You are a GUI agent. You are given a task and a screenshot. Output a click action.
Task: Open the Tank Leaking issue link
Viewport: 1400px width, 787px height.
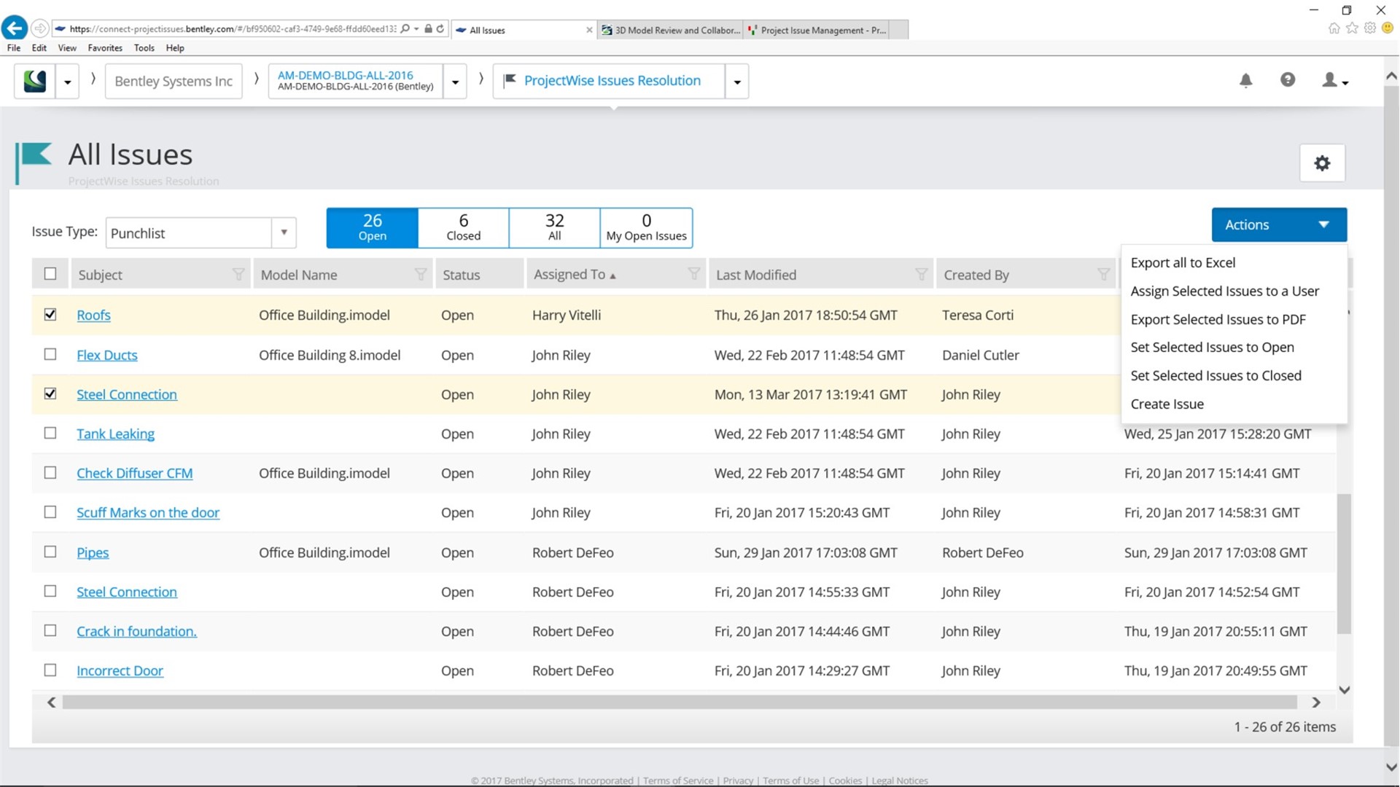115,434
